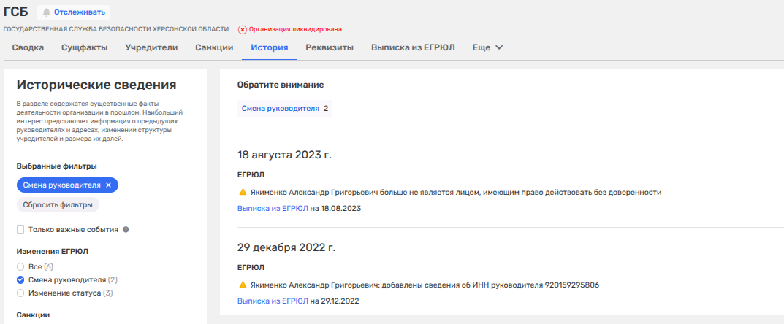Switch to the Учредители tab

click(151, 47)
